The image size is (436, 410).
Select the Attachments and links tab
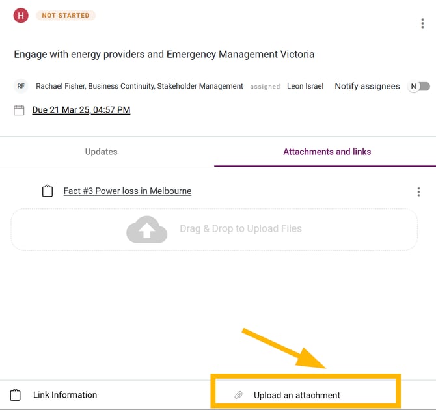(327, 152)
